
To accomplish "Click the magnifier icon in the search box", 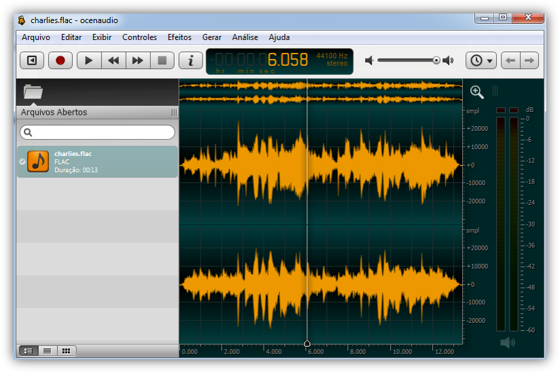I will click(28, 132).
